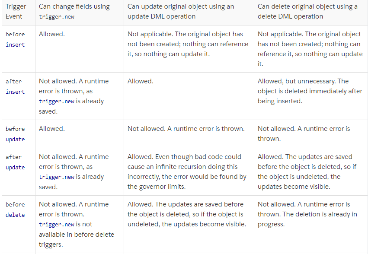Select the "before delete" row label
Screen dimensions: 368x254
[x=15, y=210]
